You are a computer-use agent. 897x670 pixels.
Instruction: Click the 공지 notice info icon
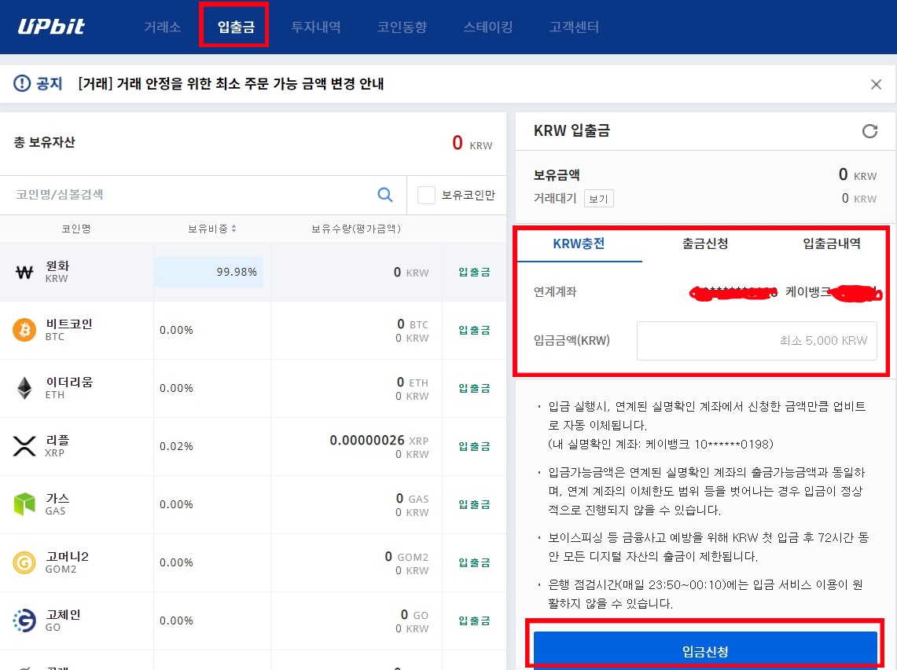coord(22,83)
